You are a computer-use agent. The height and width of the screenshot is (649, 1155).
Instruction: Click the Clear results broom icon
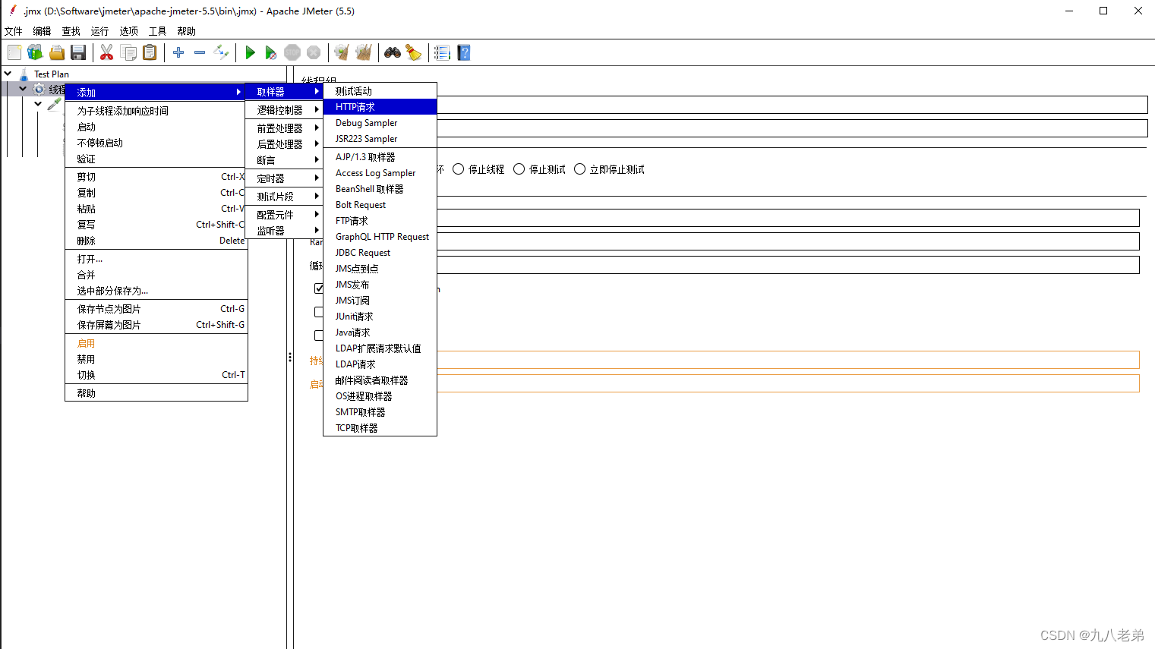tap(342, 52)
